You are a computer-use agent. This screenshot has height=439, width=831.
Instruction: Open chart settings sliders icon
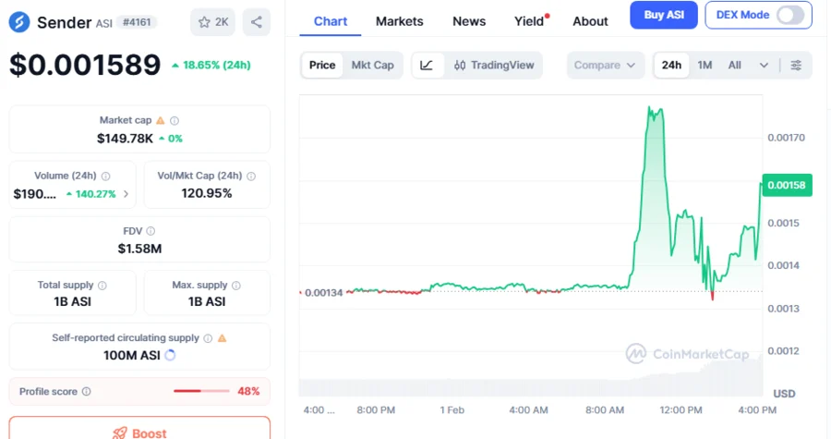pyautogui.click(x=796, y=66)
